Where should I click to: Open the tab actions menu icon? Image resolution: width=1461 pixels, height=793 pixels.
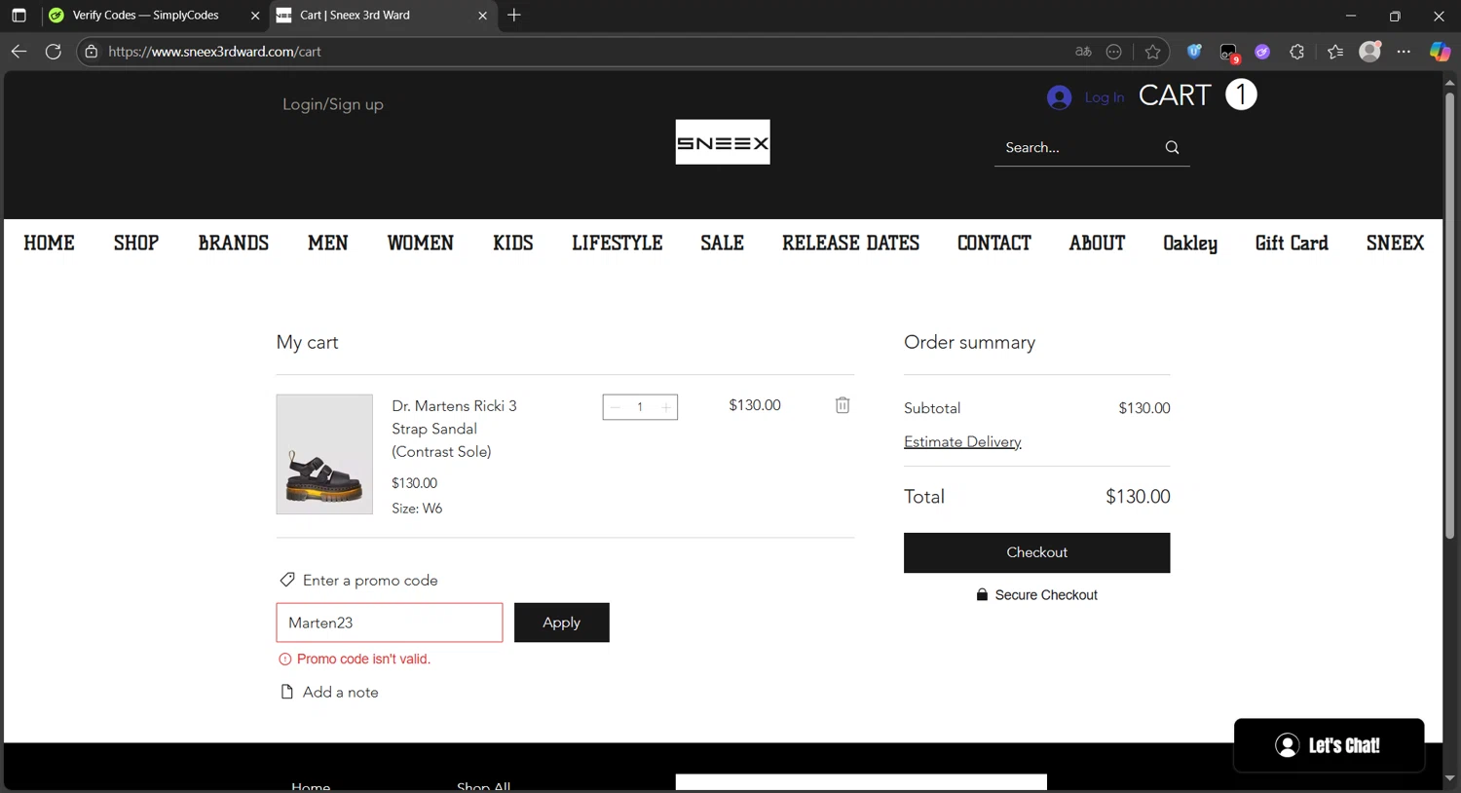tap(19, 16)
